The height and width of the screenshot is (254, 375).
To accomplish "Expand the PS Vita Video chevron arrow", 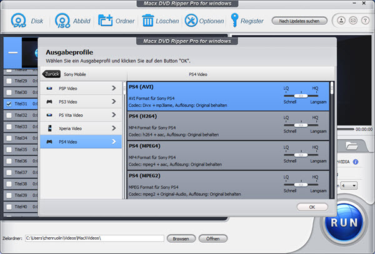I will click(114, 115).
